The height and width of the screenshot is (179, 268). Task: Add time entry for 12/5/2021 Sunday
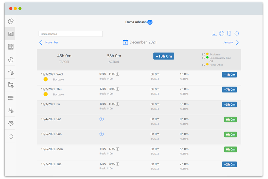[x=102, y=134]
